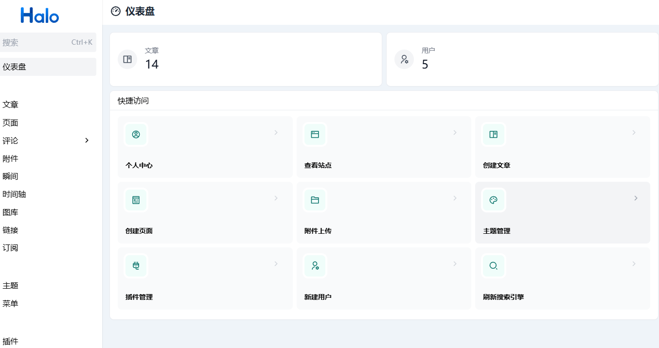
Task: Click the arrow on 创建文章 card
Action: (634, 132)
